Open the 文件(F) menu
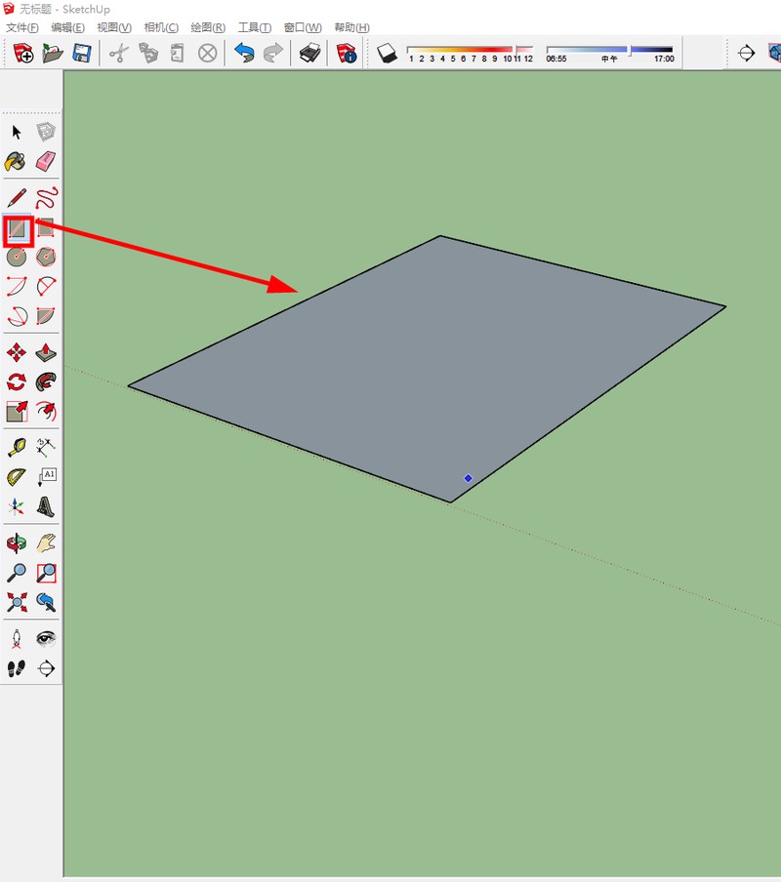Viewport: 781px width, 882px height. [21, 27]
